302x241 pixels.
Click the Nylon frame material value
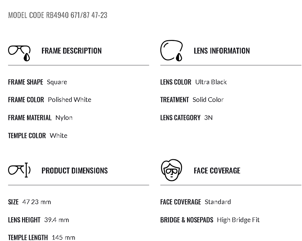[64, 118]
